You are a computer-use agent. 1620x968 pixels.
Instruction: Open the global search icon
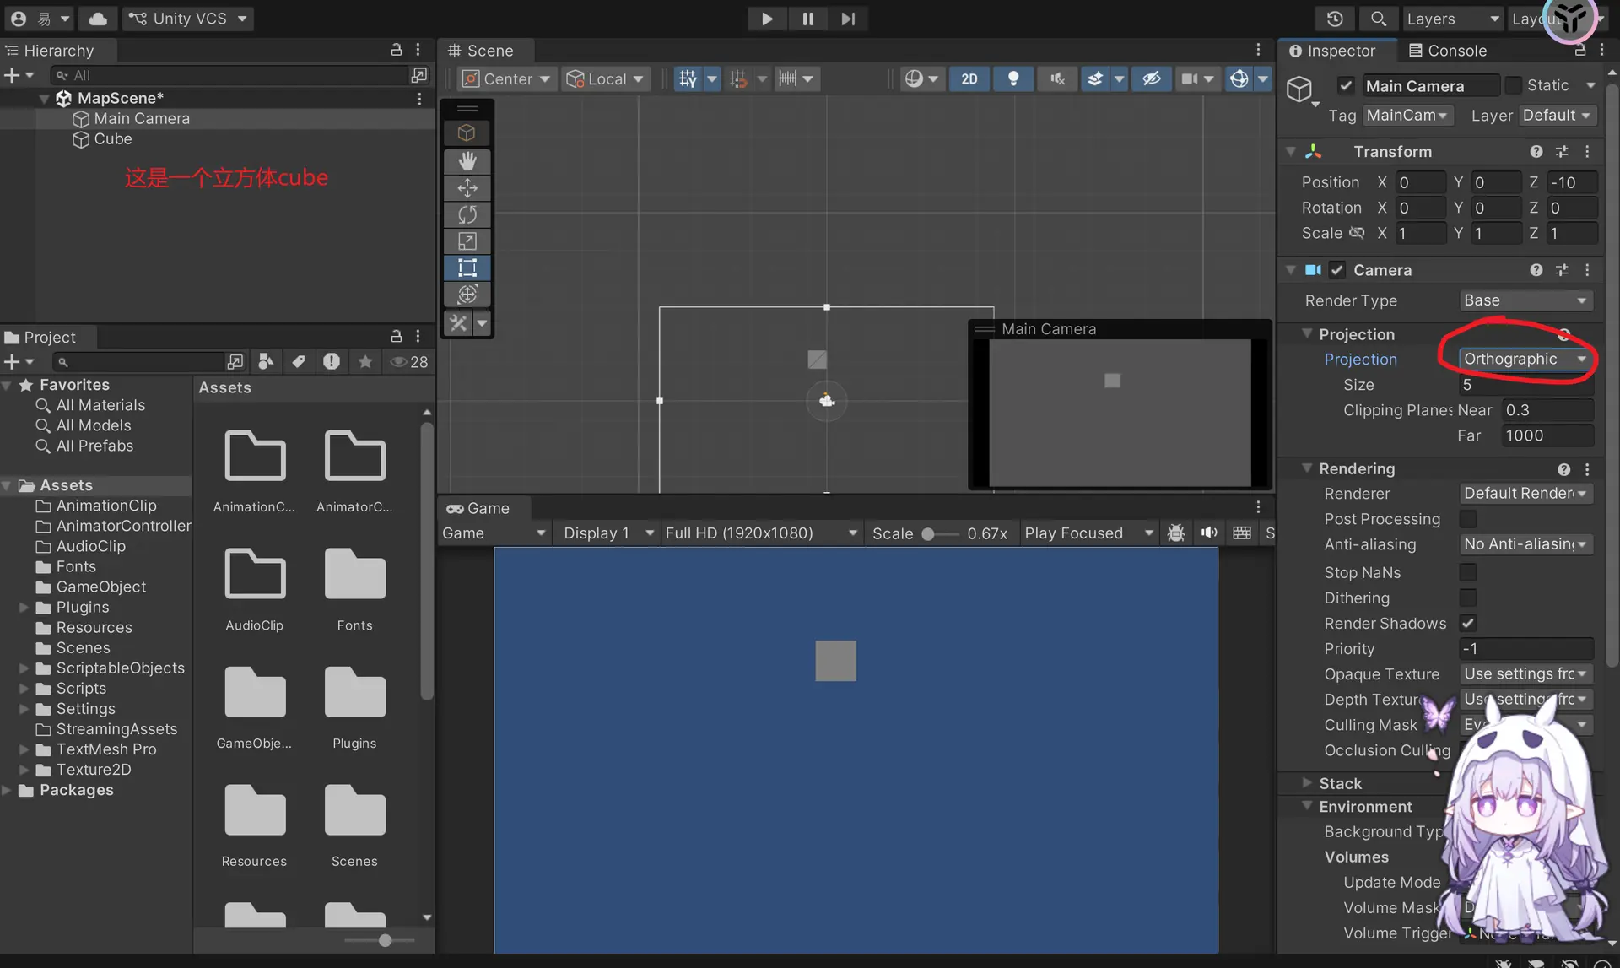point(1378,19)
